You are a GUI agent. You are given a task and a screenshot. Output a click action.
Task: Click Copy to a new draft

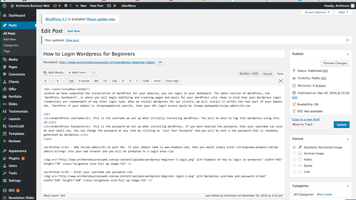(x=306, y=119)
